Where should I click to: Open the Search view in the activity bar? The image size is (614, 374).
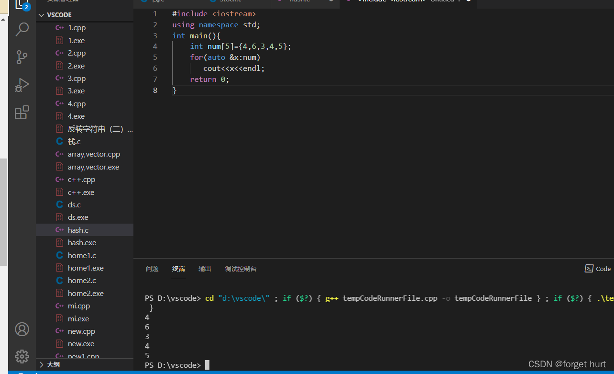tap(22, 29)
